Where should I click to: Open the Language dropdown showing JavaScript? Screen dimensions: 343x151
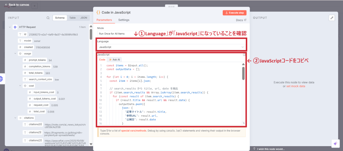click(171, 47)
